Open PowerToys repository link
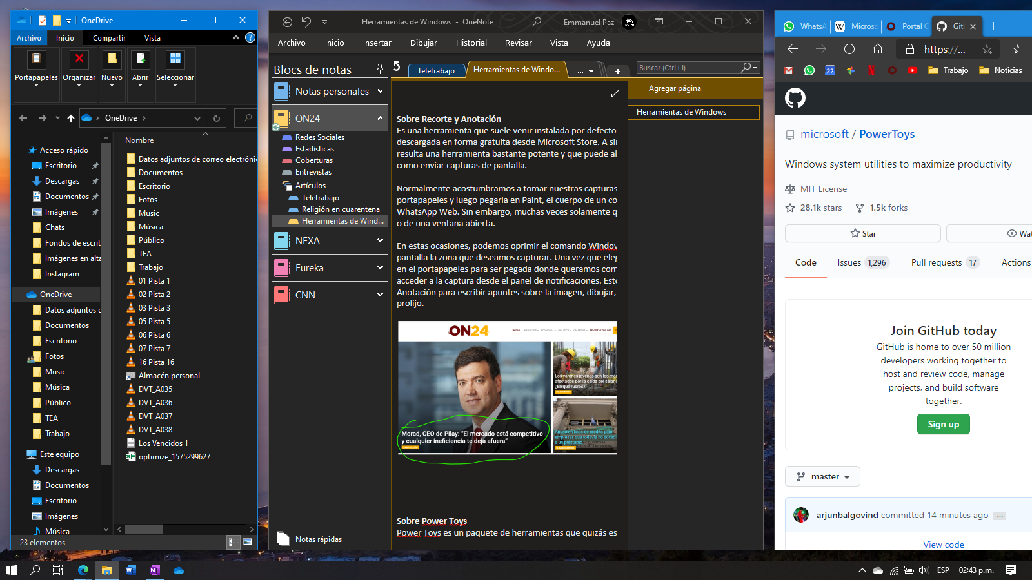The height and width of the screenshot is (580, 1032). coord(887,134)
